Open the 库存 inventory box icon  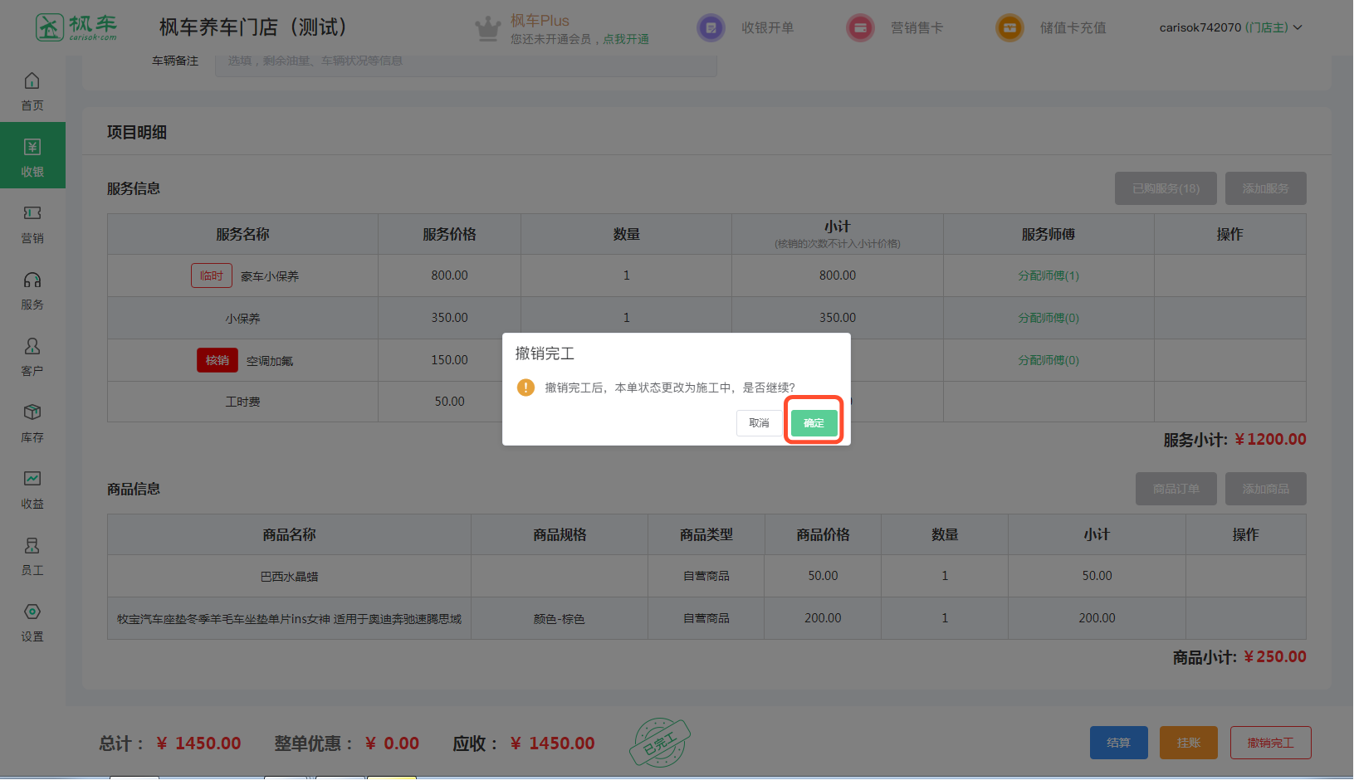32,413
